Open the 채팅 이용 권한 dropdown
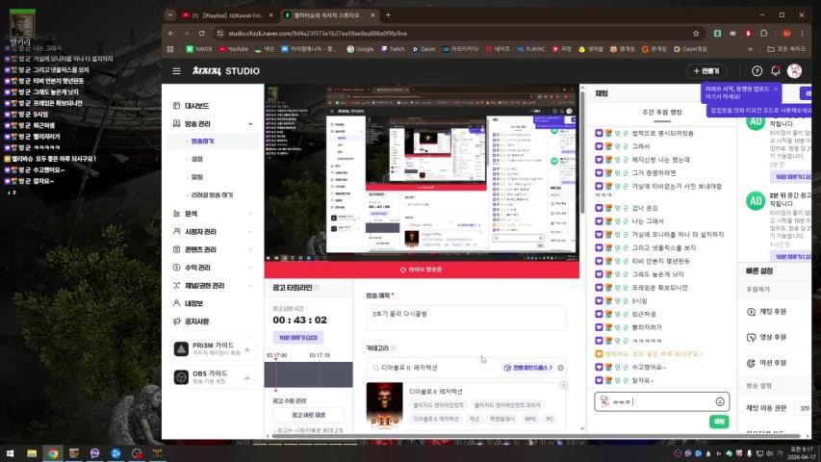 805,408
